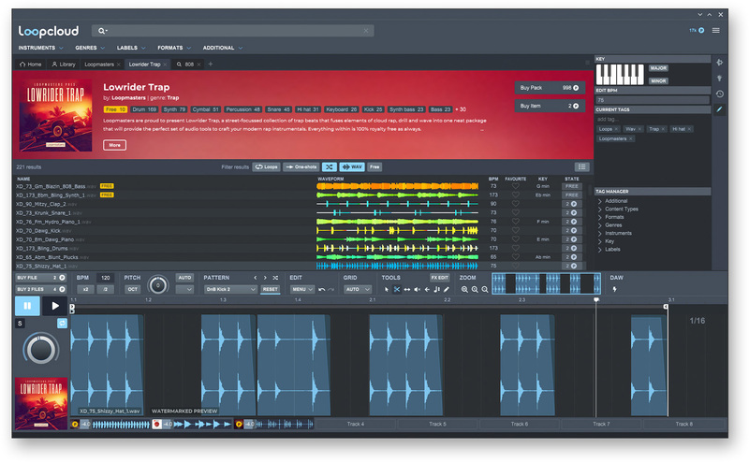Open the Genres dropdown menu

pos(89,47)
